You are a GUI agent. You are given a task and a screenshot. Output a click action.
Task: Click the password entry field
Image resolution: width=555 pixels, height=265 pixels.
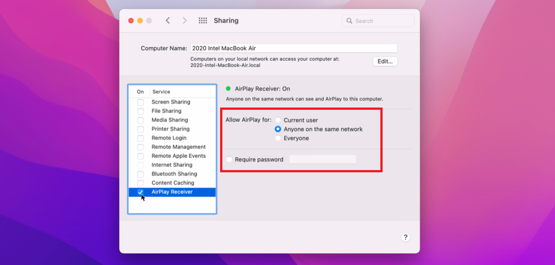click(x=322, y=159)
